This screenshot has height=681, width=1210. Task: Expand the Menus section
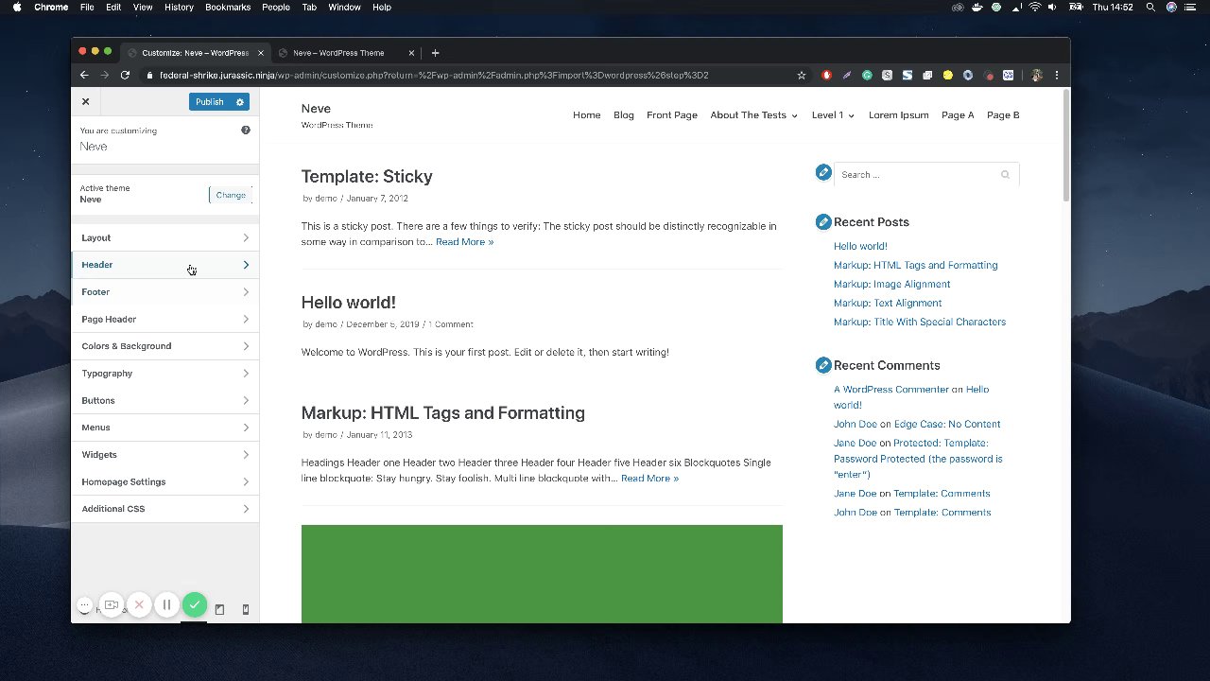[165, 428]
